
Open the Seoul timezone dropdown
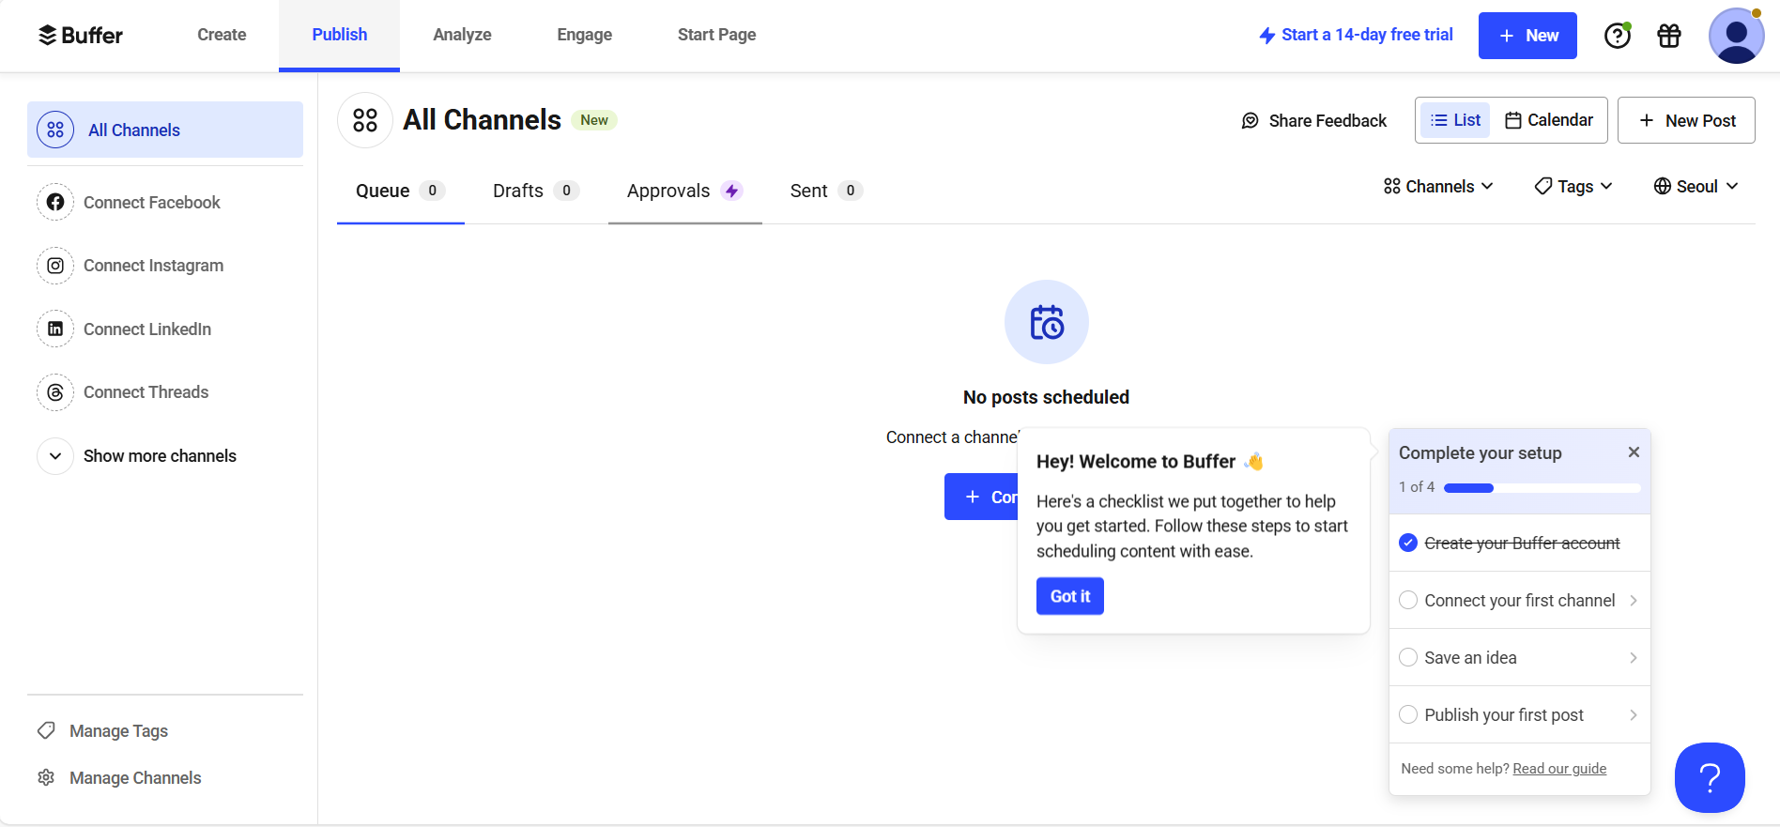(x=1696, y=187)
